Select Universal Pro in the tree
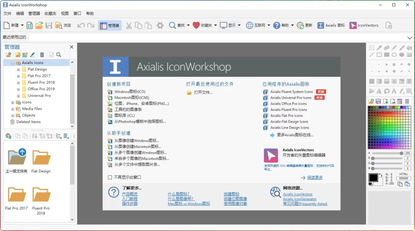This screenshot has width=415, height=231. (39, 96)
